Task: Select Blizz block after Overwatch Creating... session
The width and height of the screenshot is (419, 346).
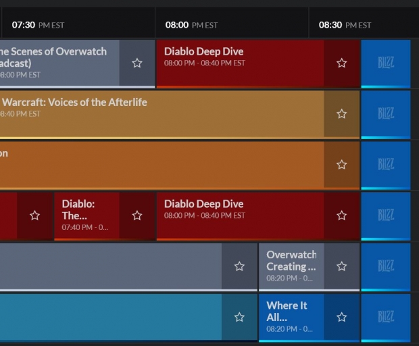Action: pos(386,266)
